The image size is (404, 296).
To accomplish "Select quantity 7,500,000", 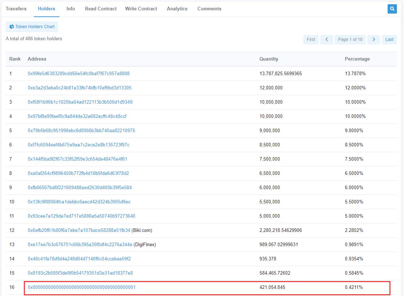I will (x=270, y=159).
